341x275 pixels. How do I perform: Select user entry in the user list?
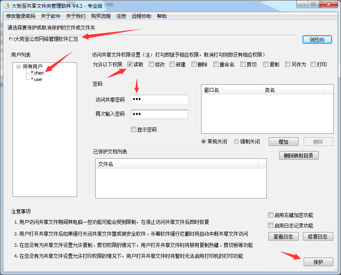pyautogui.click(x=38, y=79)
